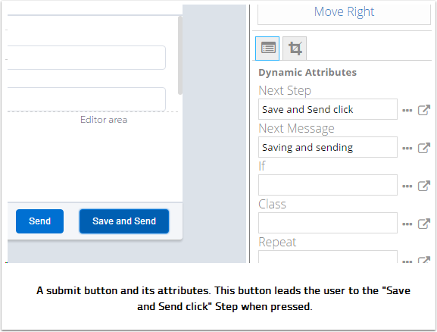Open ellipsis options for Class attribute

[407, 224]
